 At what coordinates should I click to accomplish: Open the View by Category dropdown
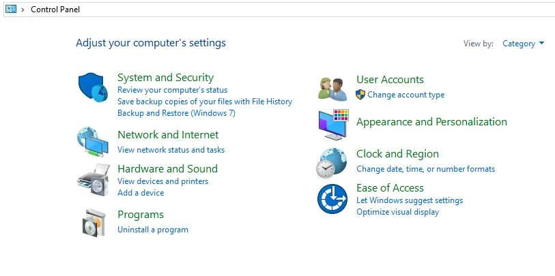tap(523, 44)
